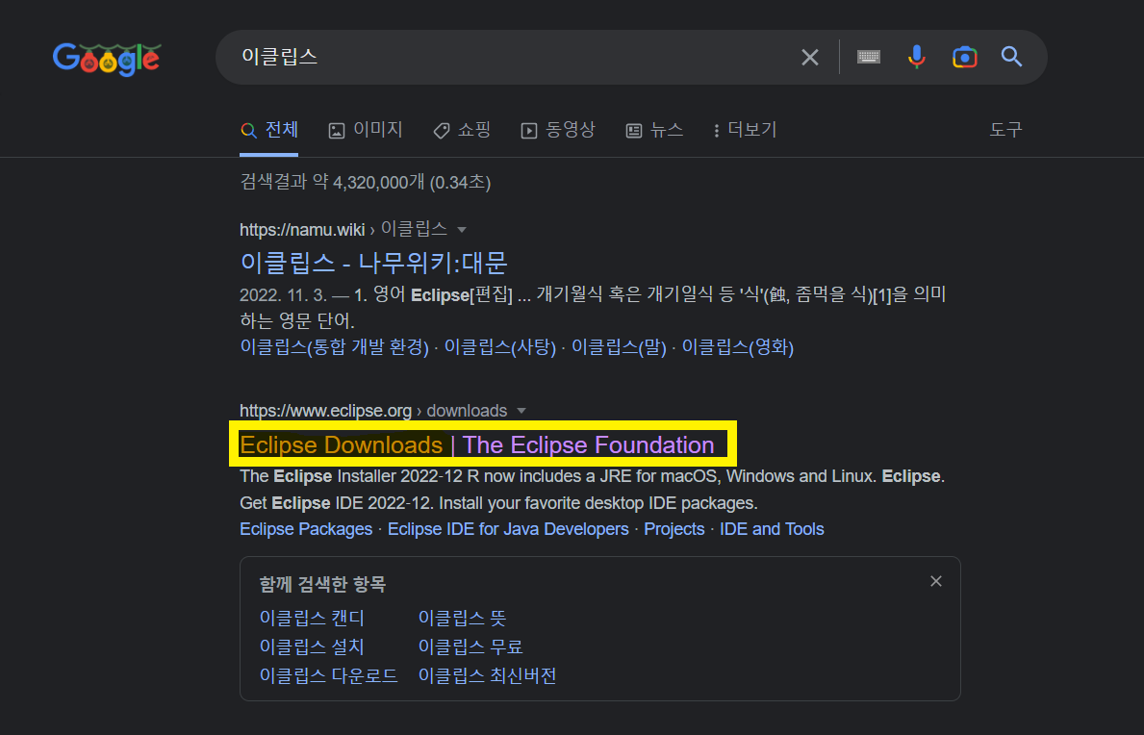1144x735 pixels.
Task: Expand the namu.wiki result dropdown arrow
Action: coord(461,230)
